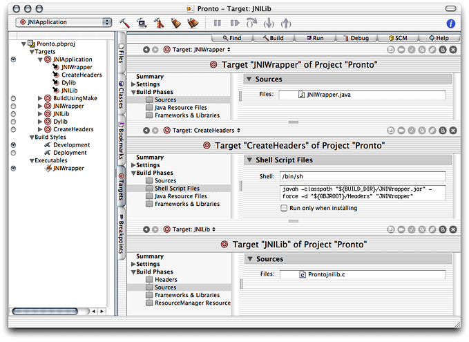Click the Step Out toolbar icon
The image size is (469, 342).
coord(286,23)
